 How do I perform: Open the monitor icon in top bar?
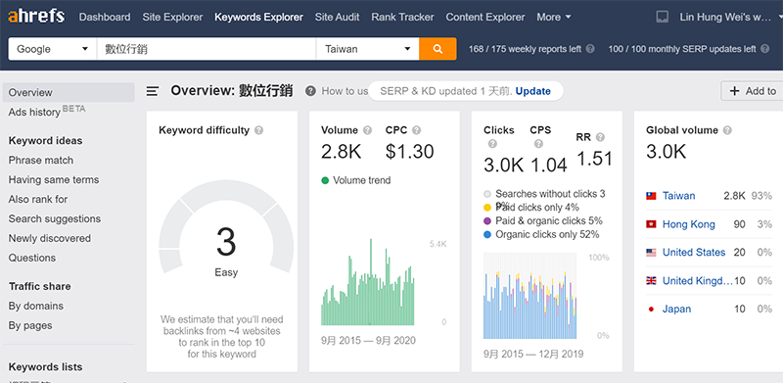point(663,17)
